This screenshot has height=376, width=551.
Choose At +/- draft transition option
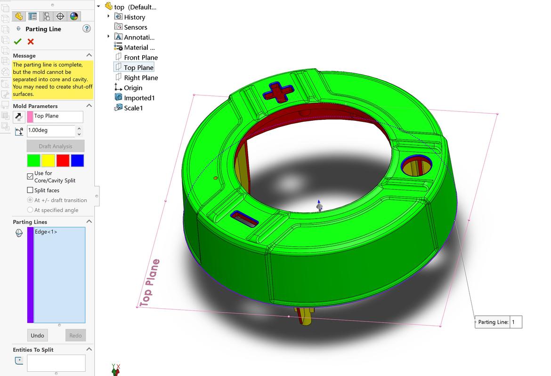[x=30, y=200]
